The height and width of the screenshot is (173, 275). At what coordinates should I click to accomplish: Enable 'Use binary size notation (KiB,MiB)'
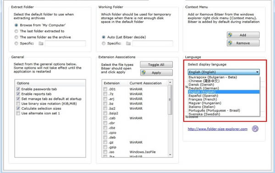tap(18, 103)
